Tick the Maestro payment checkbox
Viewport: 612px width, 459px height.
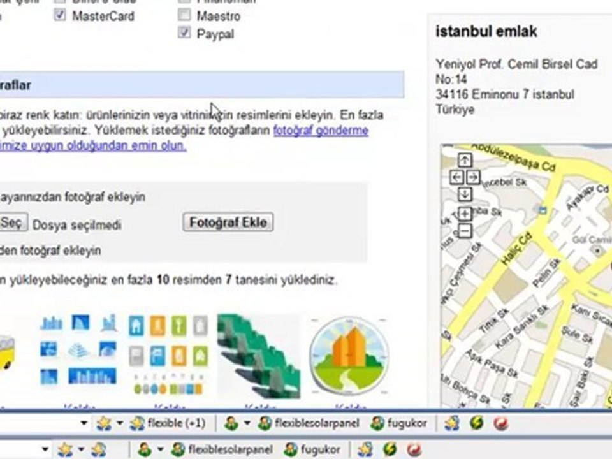pyautogui.click(x=184, y=15)
